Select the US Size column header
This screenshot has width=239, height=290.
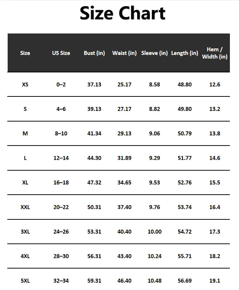(61, 53)
